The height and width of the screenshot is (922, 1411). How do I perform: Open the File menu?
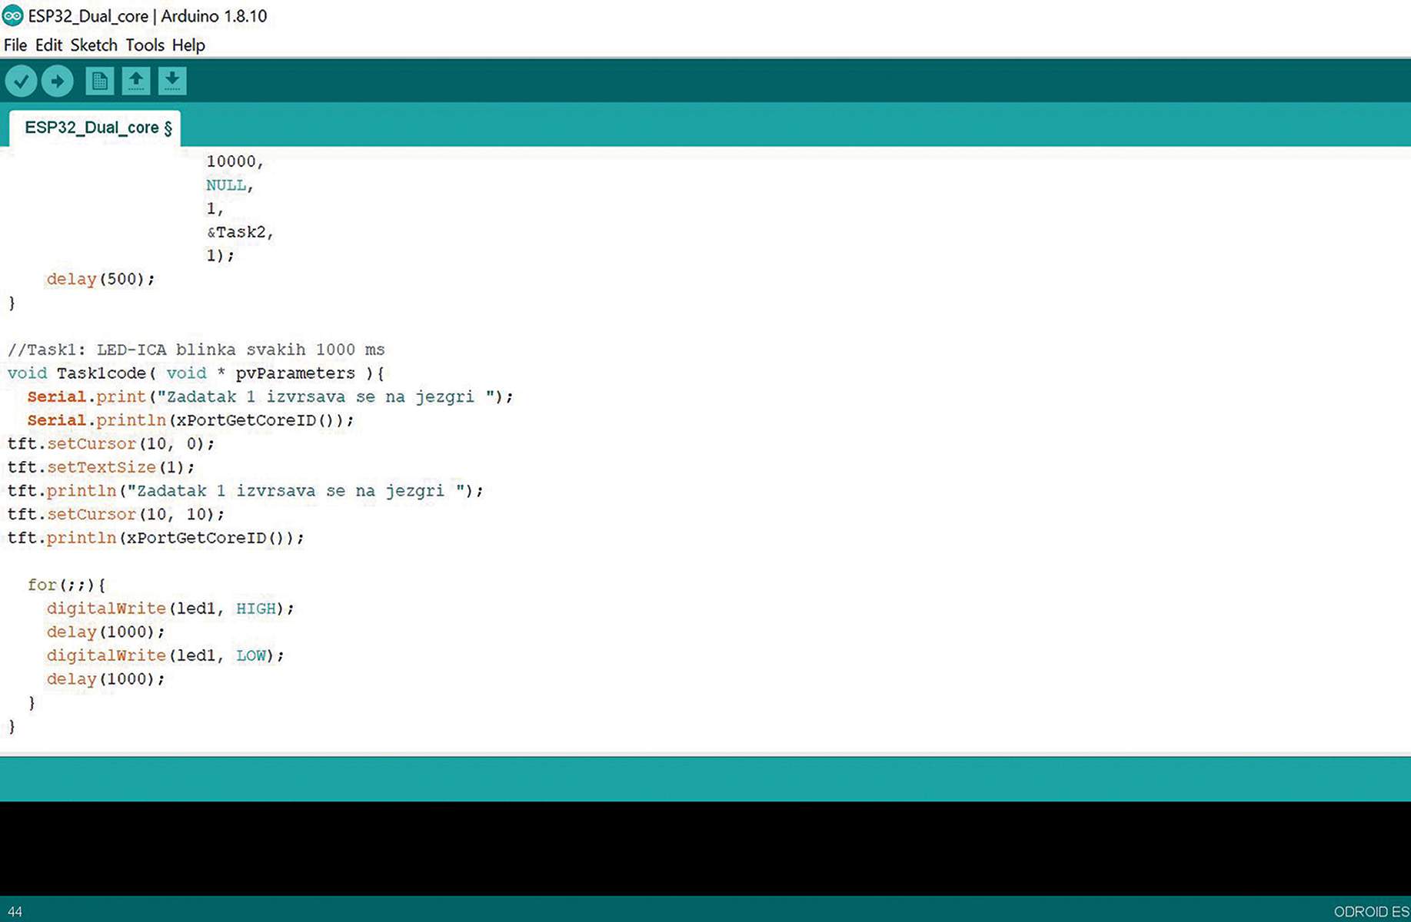pos(15,45)
